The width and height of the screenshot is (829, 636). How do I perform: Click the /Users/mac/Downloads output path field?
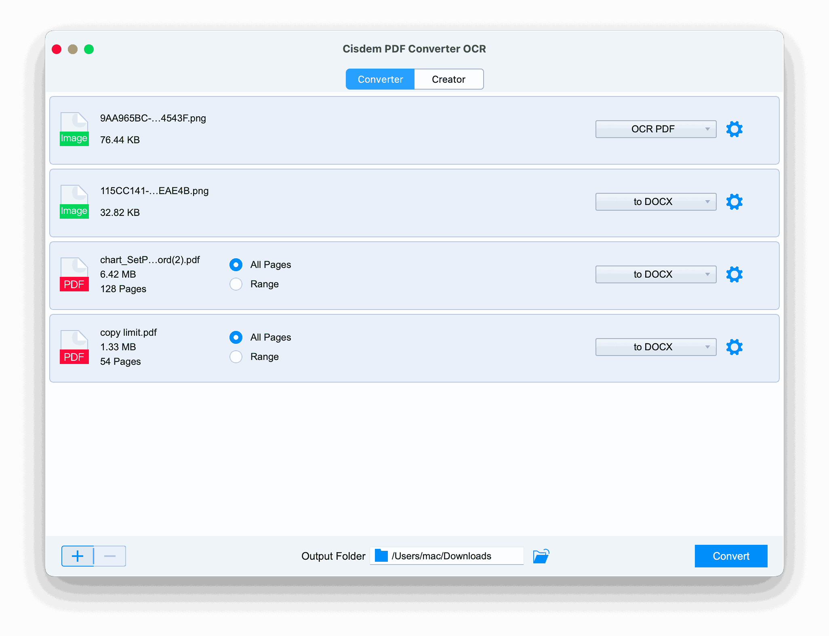coord(447,556)
